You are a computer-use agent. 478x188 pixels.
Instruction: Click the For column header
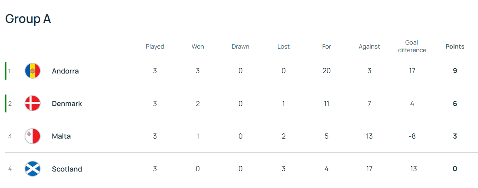(x=326, y=47)
